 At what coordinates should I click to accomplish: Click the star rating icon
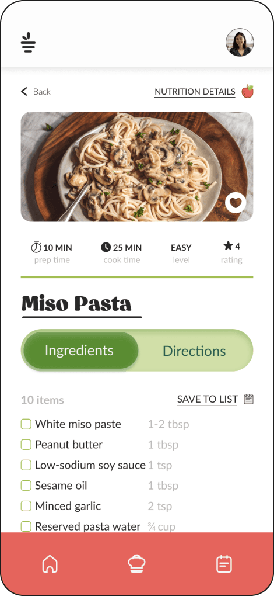click(228, 247)
